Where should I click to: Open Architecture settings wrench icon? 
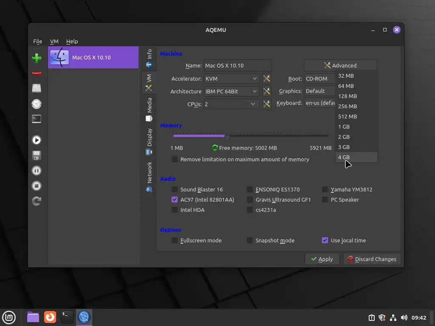pos(267,91)
